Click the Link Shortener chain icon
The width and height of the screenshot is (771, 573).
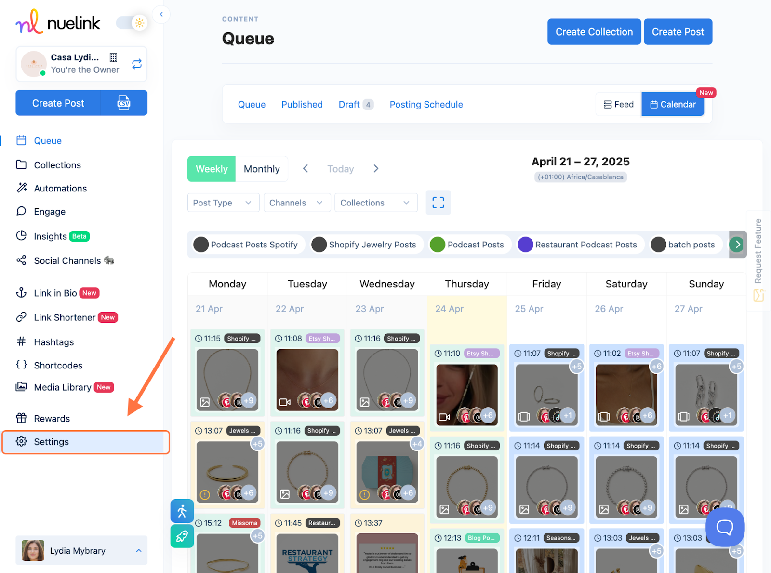pyautogui.click(x=21, y=317)
